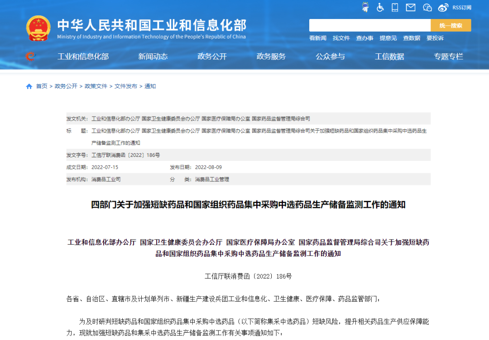Open 政务服务 navigation menu
This screenshot has height=340, width=489.
tap(271, 57)
